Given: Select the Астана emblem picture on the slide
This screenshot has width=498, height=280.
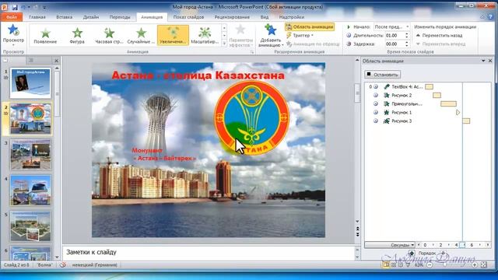Looking at the screenshot, I should pyautogui.click(x=251, y=117).
